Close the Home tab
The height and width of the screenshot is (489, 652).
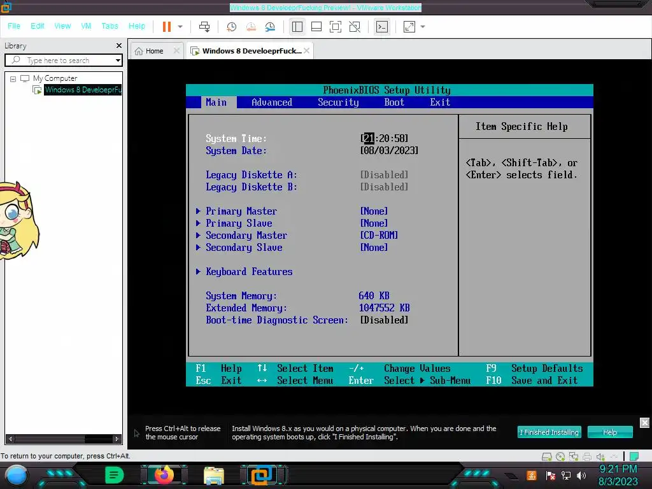pos(176,51)
